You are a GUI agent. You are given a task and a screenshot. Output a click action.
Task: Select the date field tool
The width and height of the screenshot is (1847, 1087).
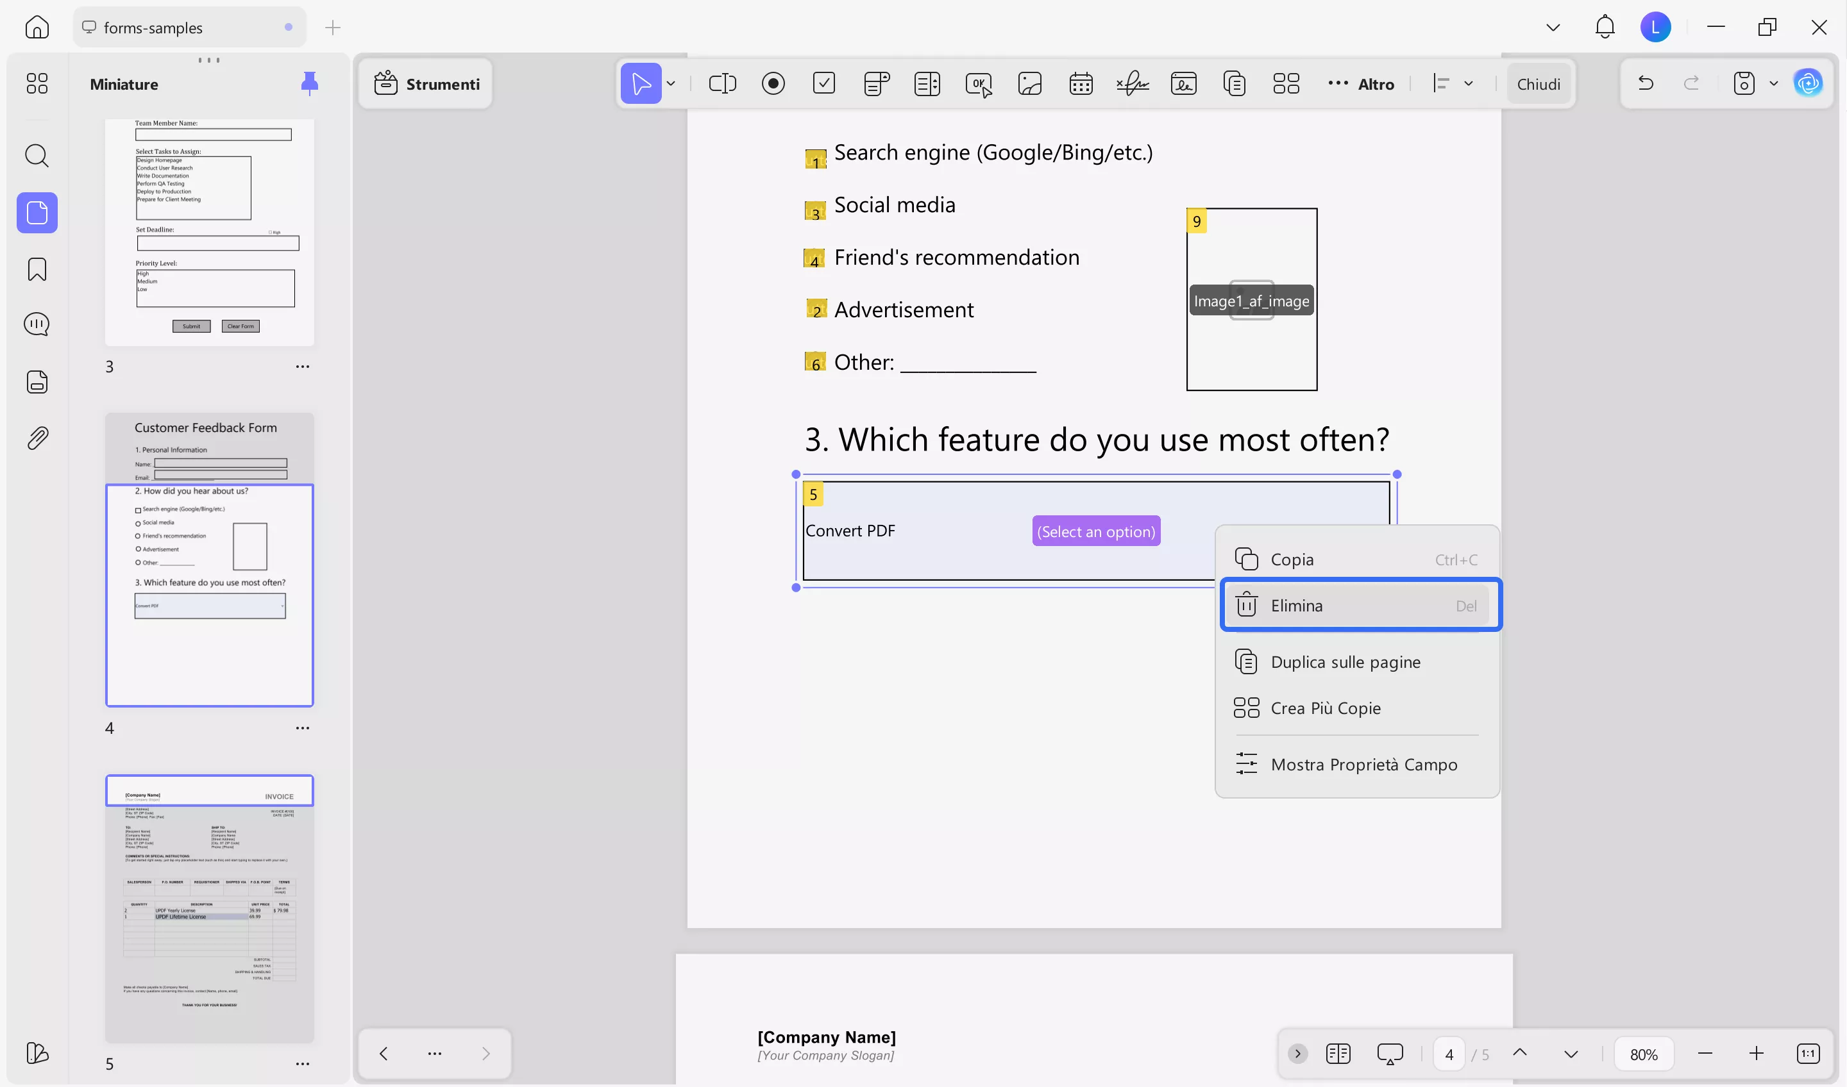coord(1081,83)
